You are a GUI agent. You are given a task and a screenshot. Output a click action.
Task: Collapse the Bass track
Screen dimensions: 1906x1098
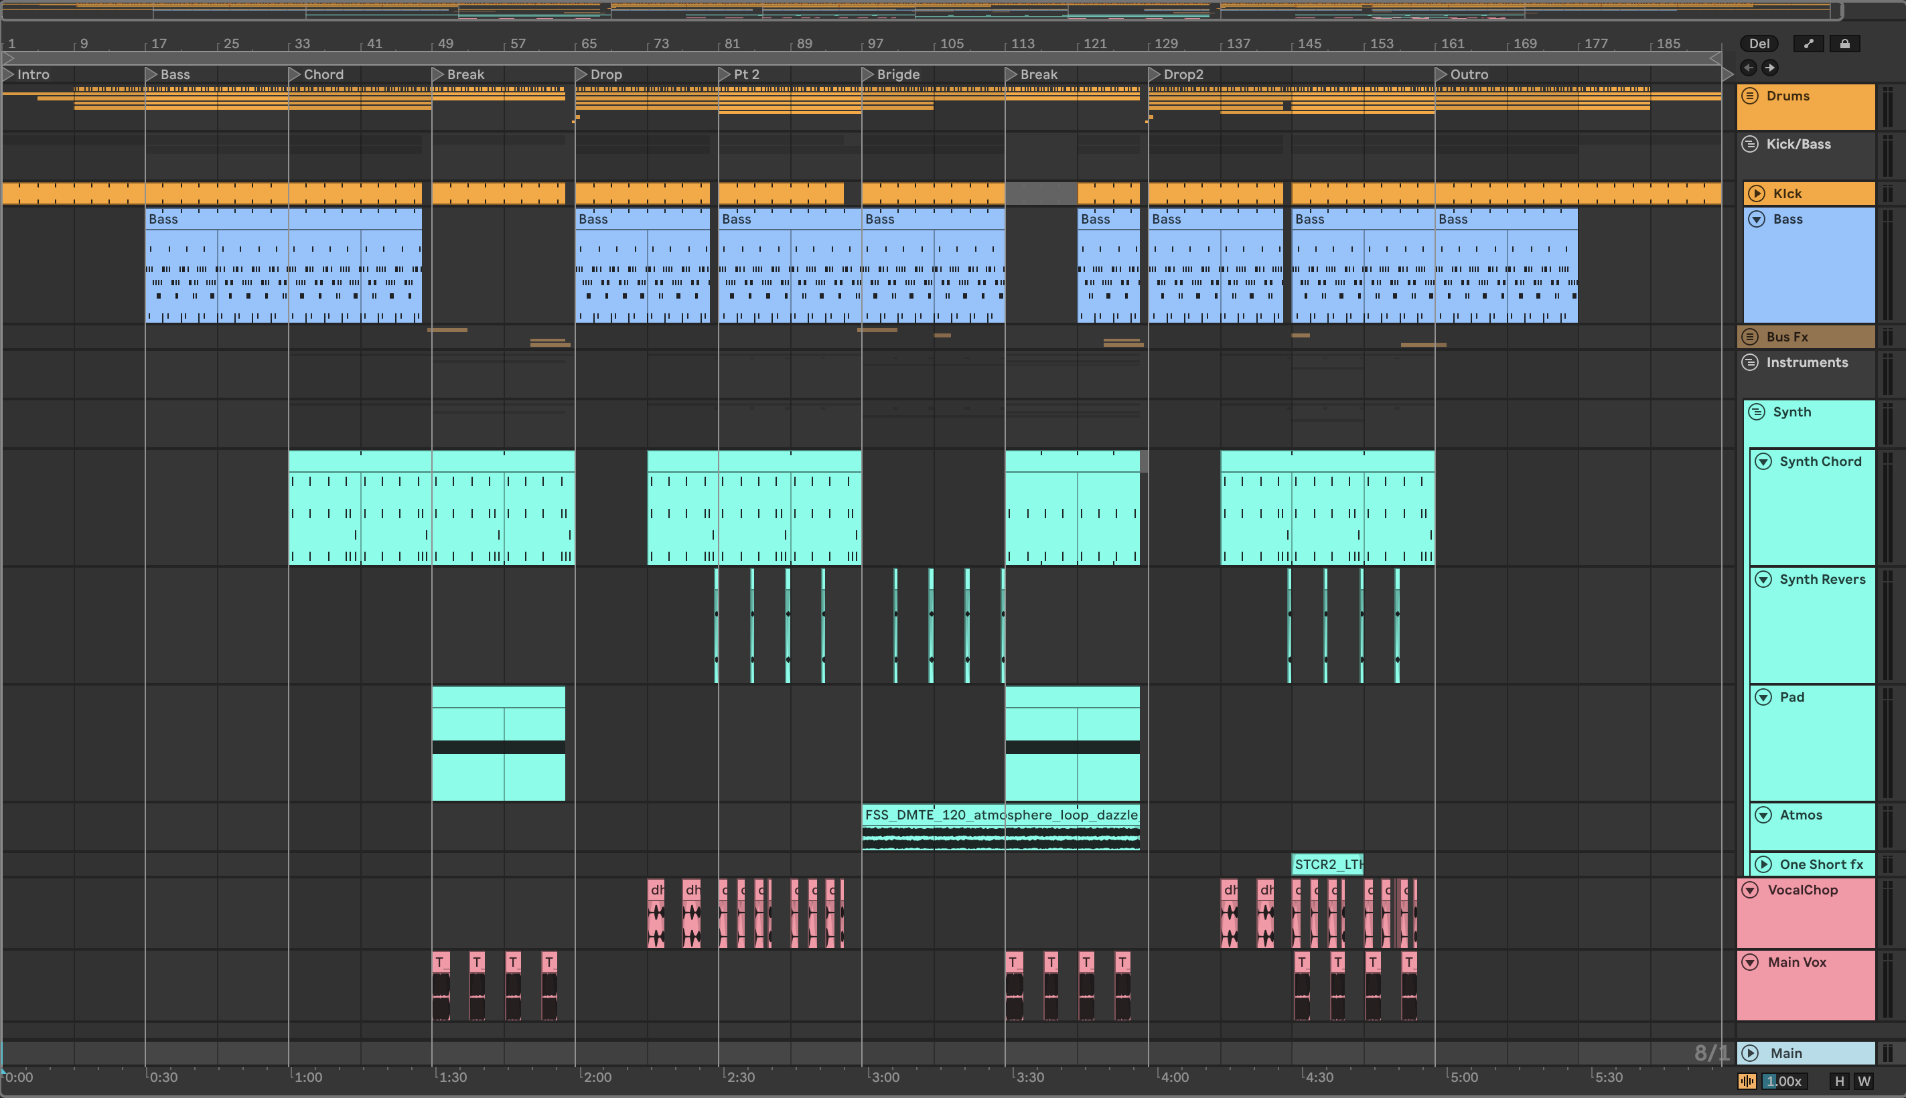pos(1757,219)
